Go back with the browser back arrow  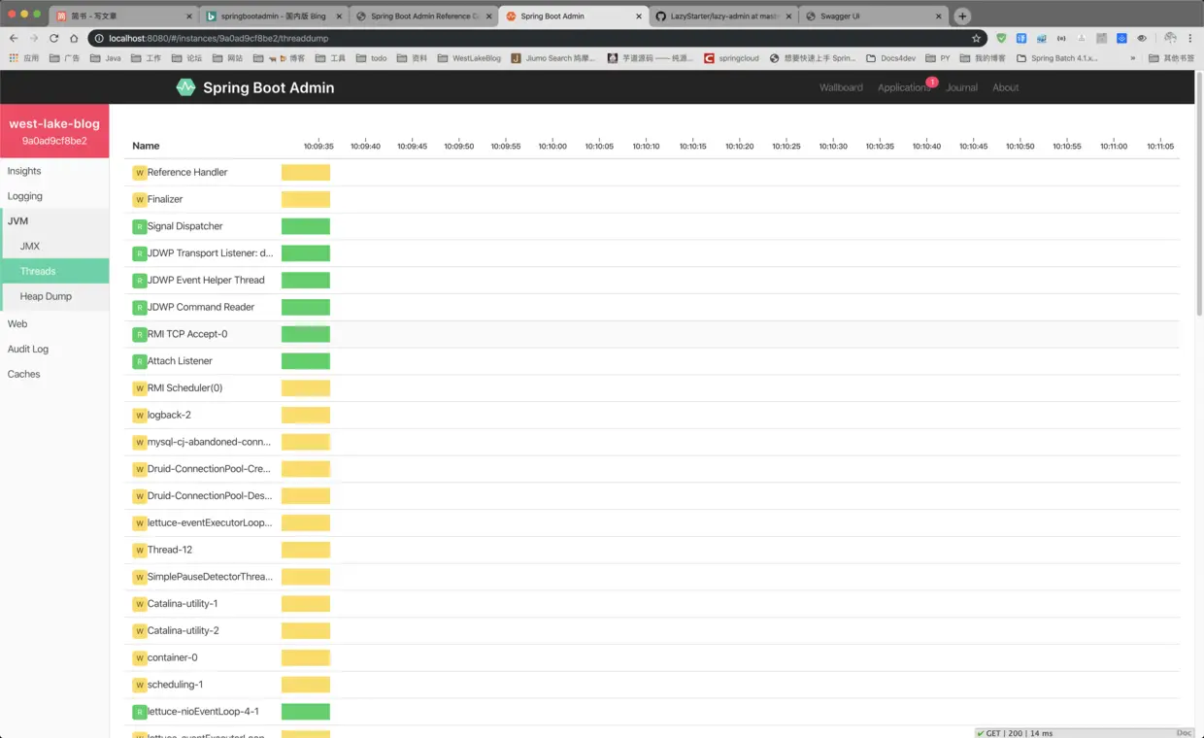coord(14,38)
